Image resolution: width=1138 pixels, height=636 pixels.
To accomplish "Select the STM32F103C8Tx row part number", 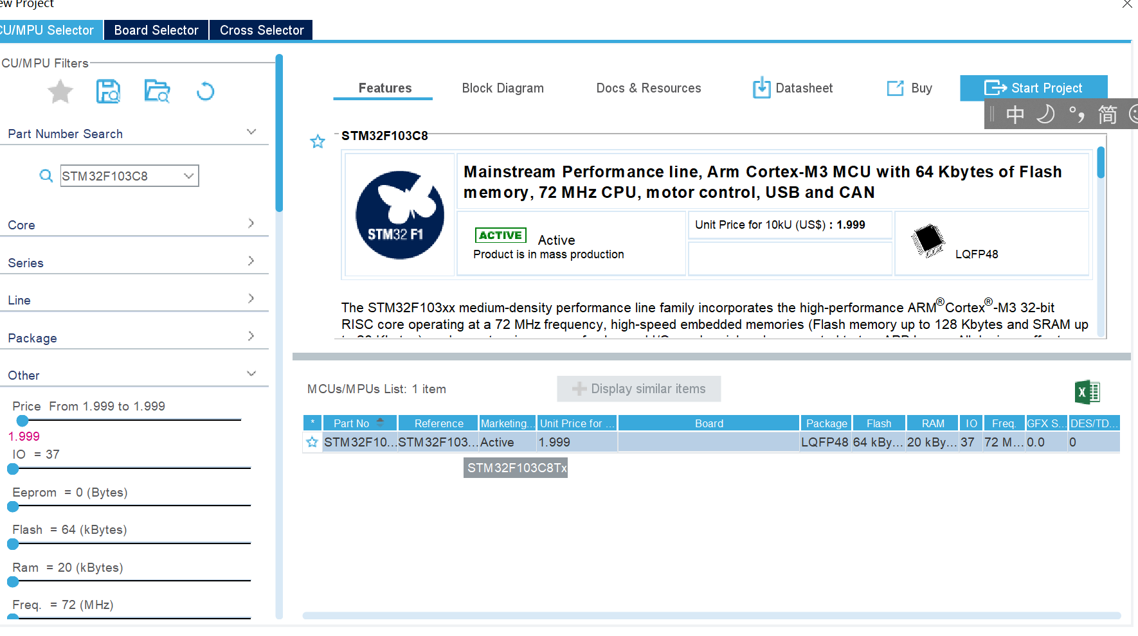I will click(x=360, y=442).
